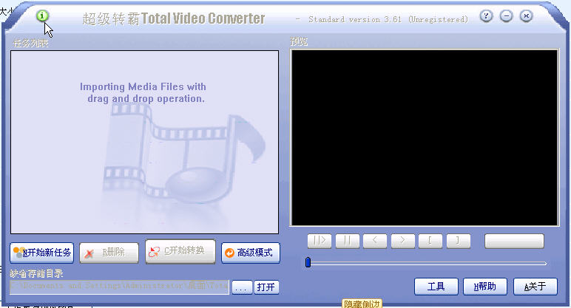Click the preview seek slider handle

point(308,262)
